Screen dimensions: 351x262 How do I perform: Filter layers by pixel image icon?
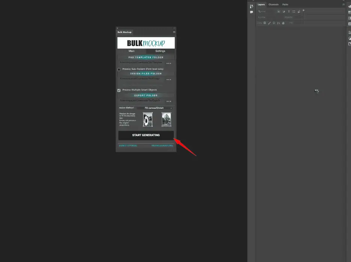[279, 12]
